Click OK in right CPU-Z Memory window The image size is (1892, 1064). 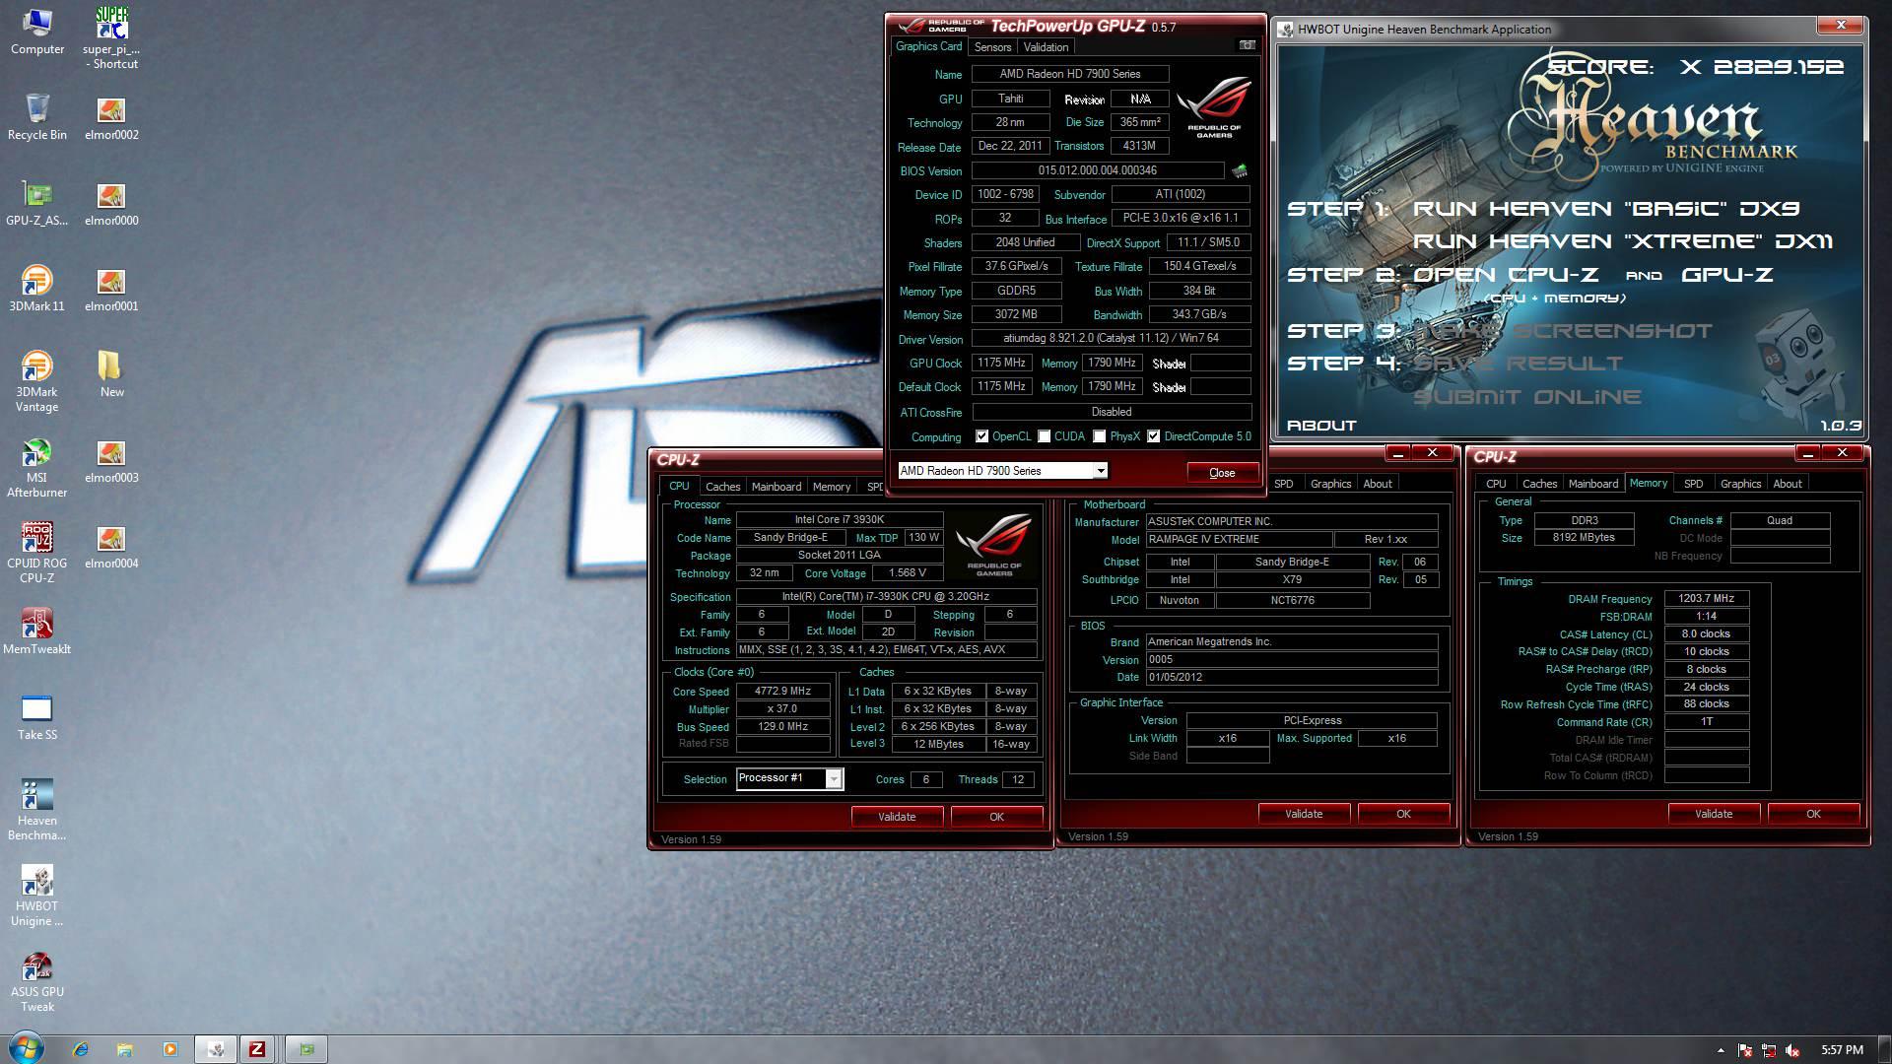(1813, 814)
